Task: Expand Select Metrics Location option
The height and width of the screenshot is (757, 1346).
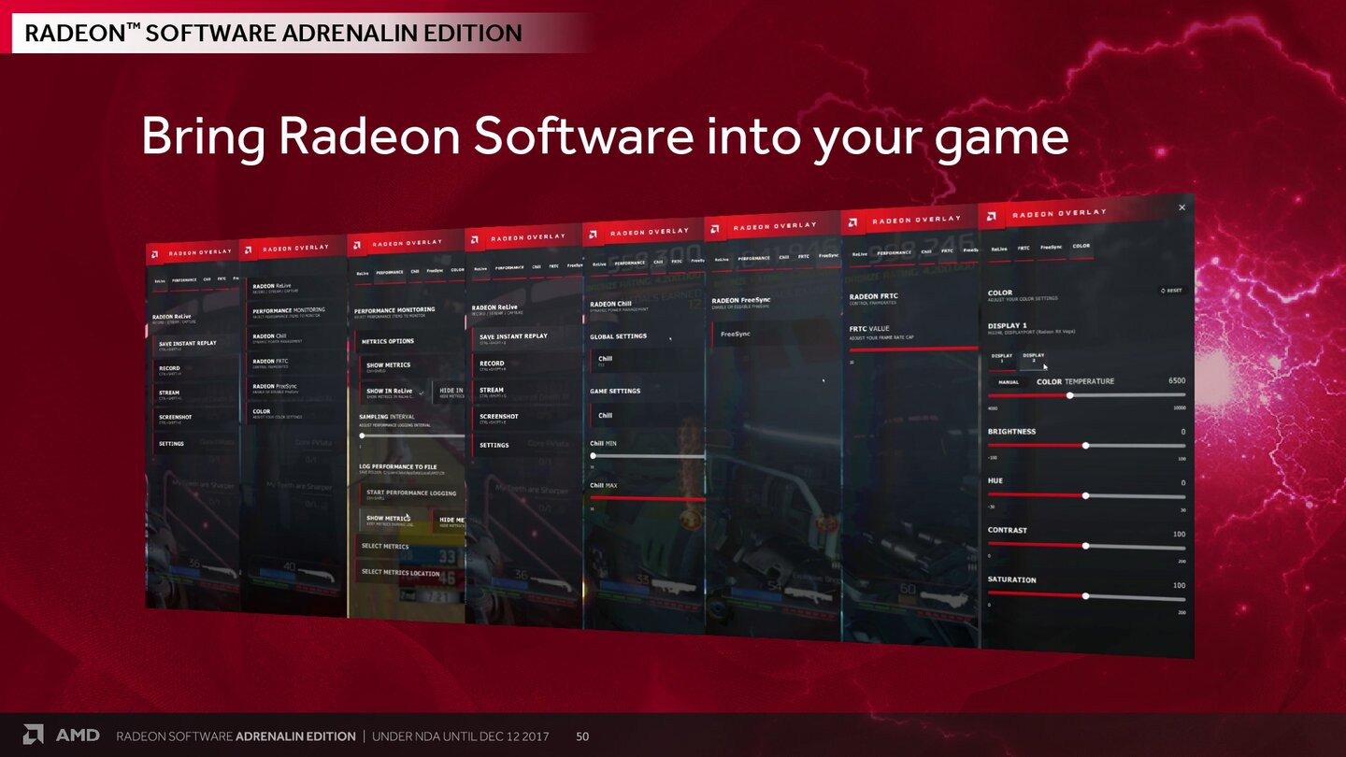Action: point(409,573)
